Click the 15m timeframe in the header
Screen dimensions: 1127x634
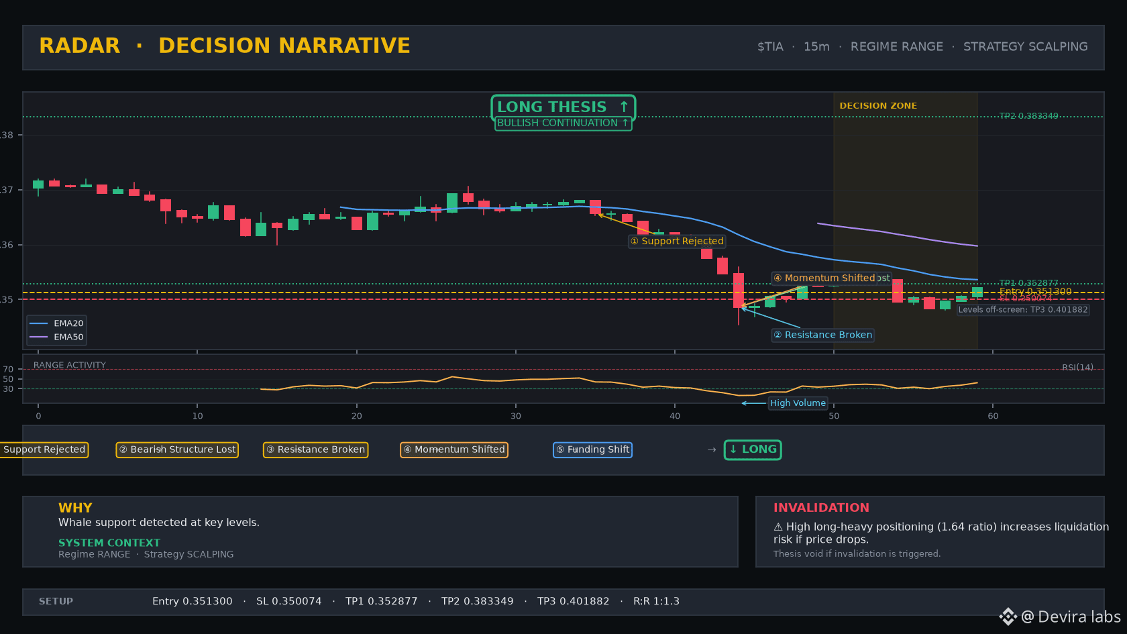pyautogui.click(x=816, y=47)
